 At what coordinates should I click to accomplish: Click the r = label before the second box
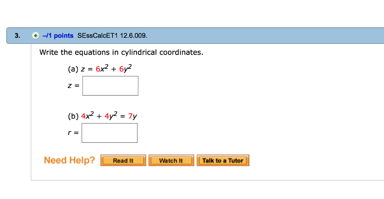[x=73, y=133]
